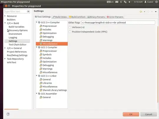Enable the Verbose (-v) checkbox
159x119 pixels.
(x=70, y=27)
